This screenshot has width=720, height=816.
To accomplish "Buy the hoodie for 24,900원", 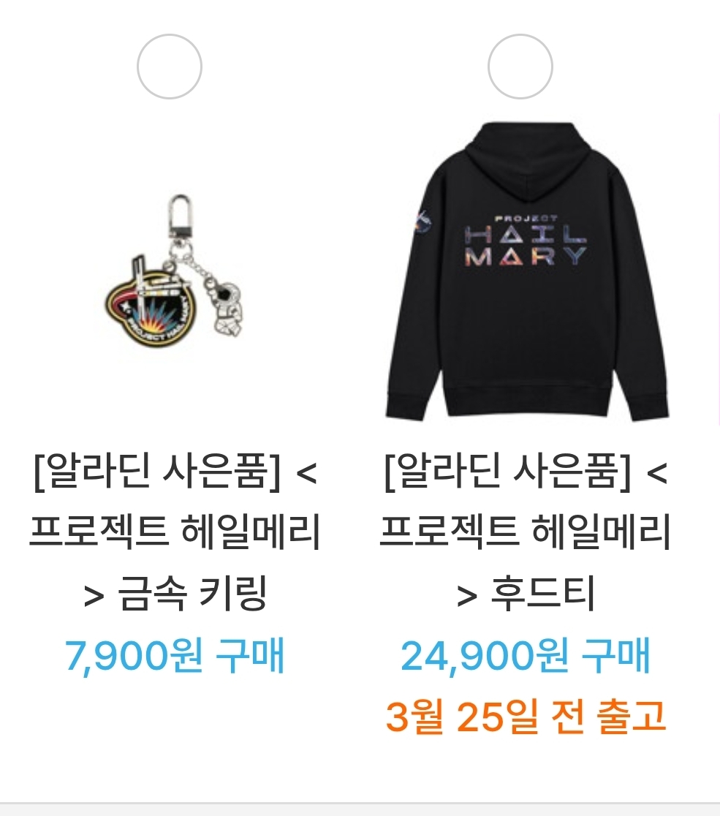I will pos(526,656).
